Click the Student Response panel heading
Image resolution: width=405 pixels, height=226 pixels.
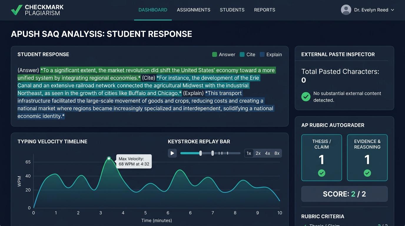click(43, 54)
